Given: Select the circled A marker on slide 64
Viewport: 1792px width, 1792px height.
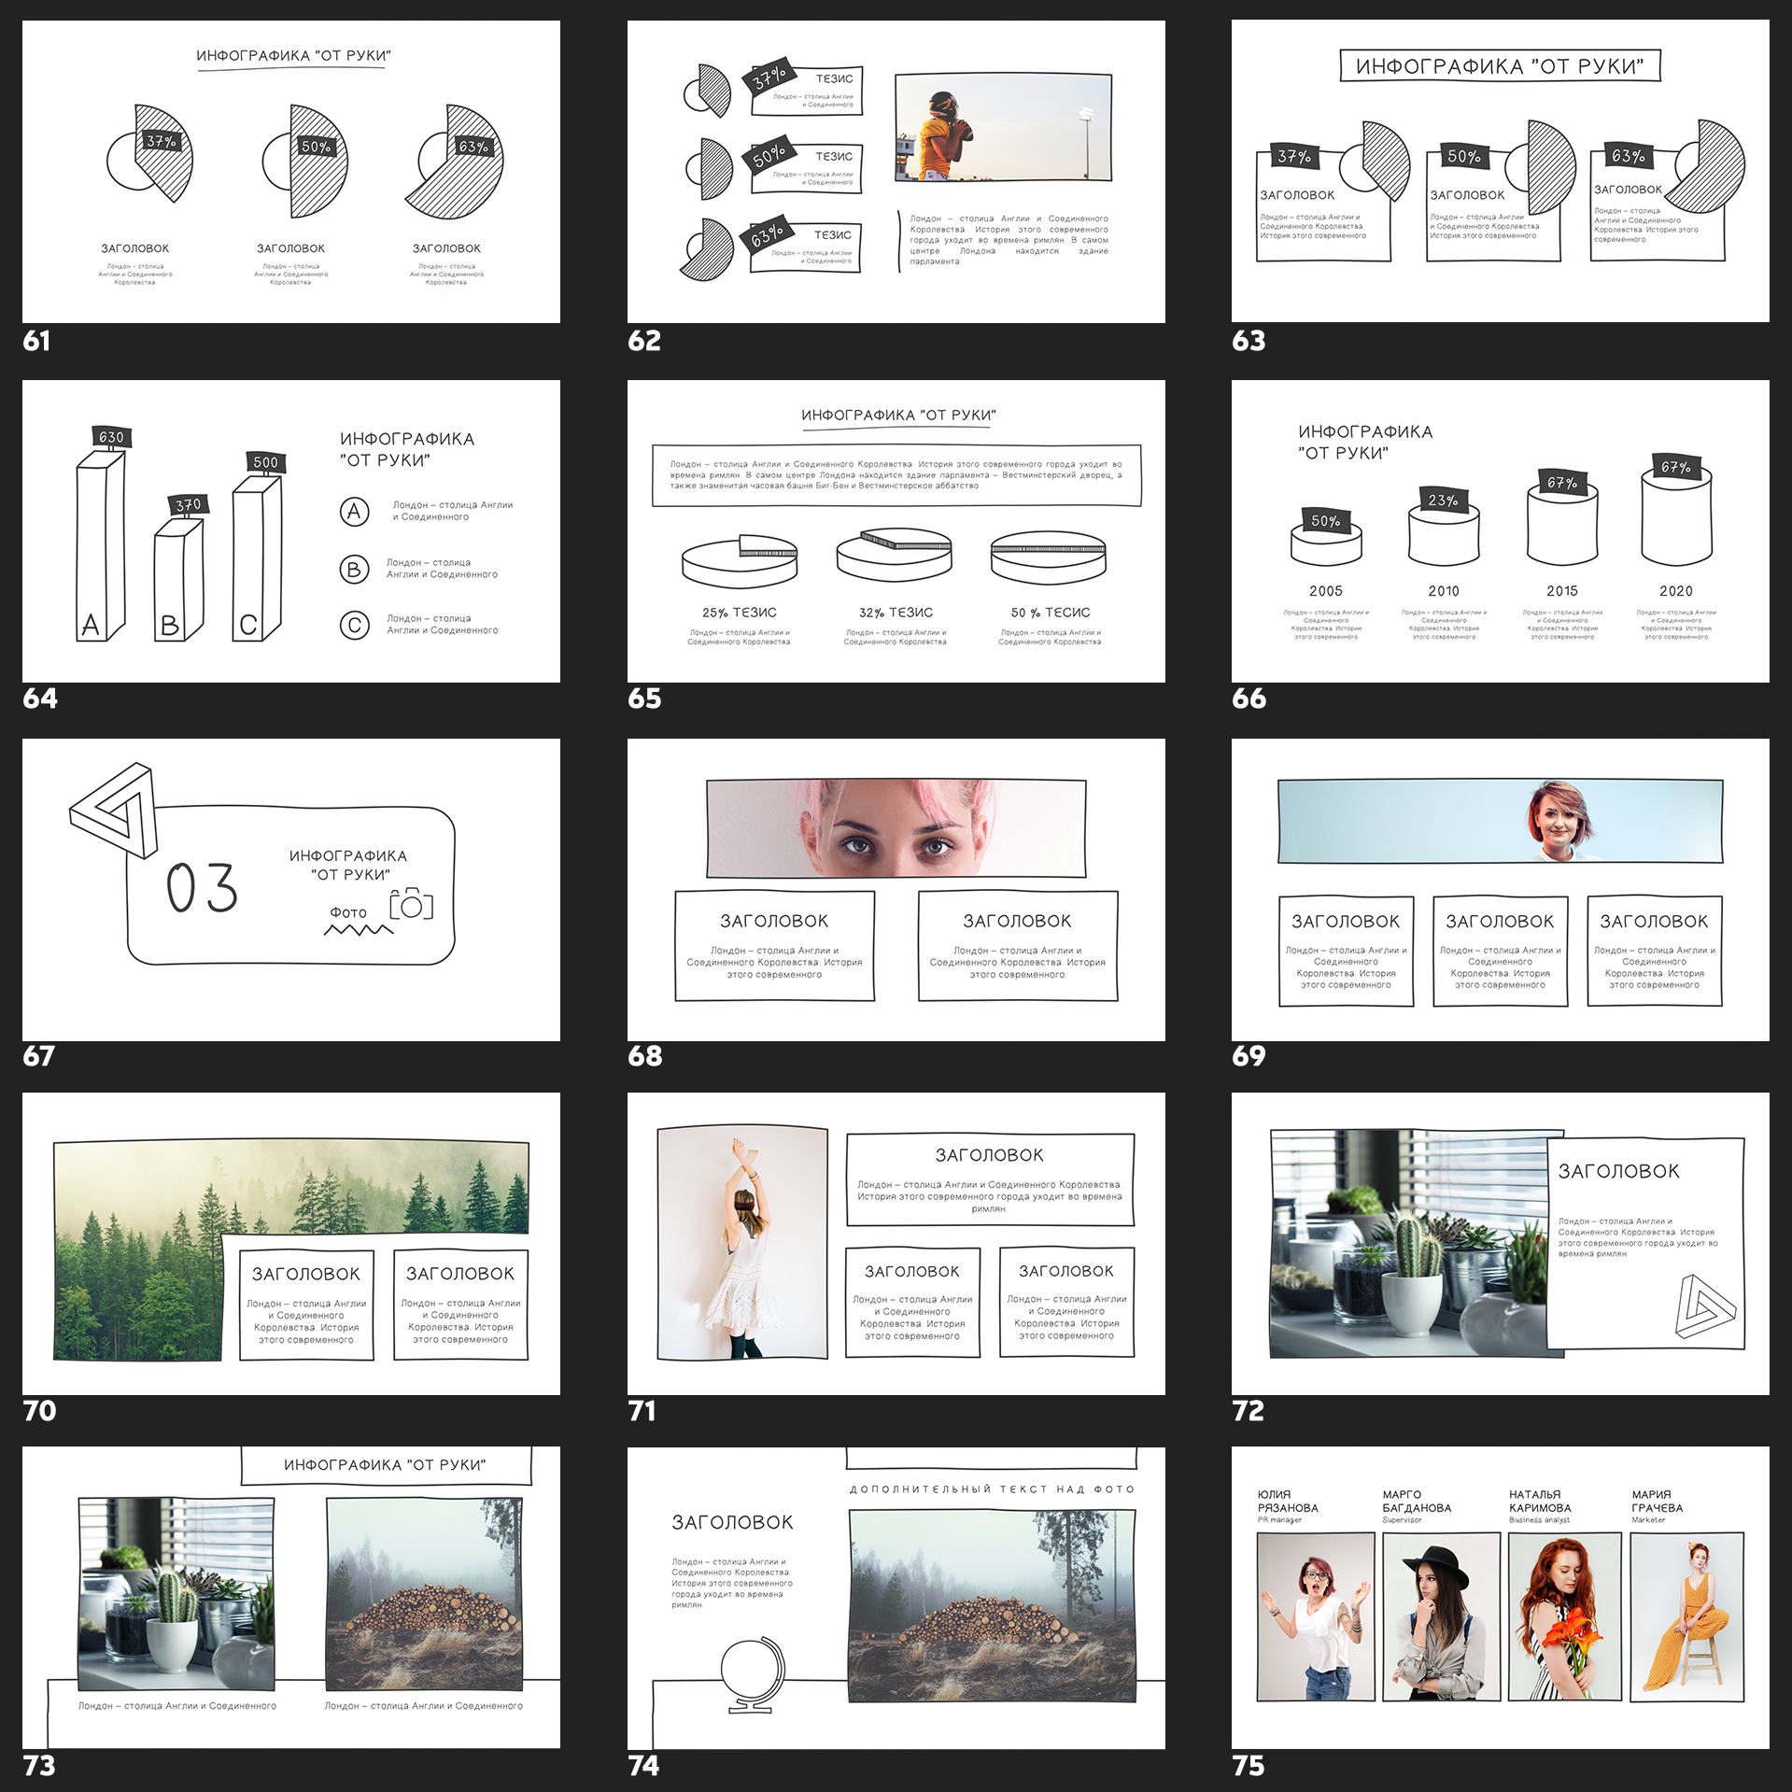Looking at the screenshot, I should tap(354, 511).
